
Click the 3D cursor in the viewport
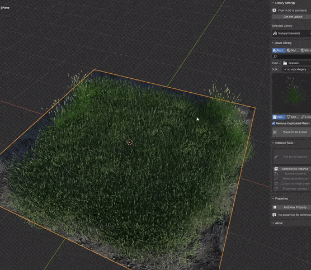[130, 143]
